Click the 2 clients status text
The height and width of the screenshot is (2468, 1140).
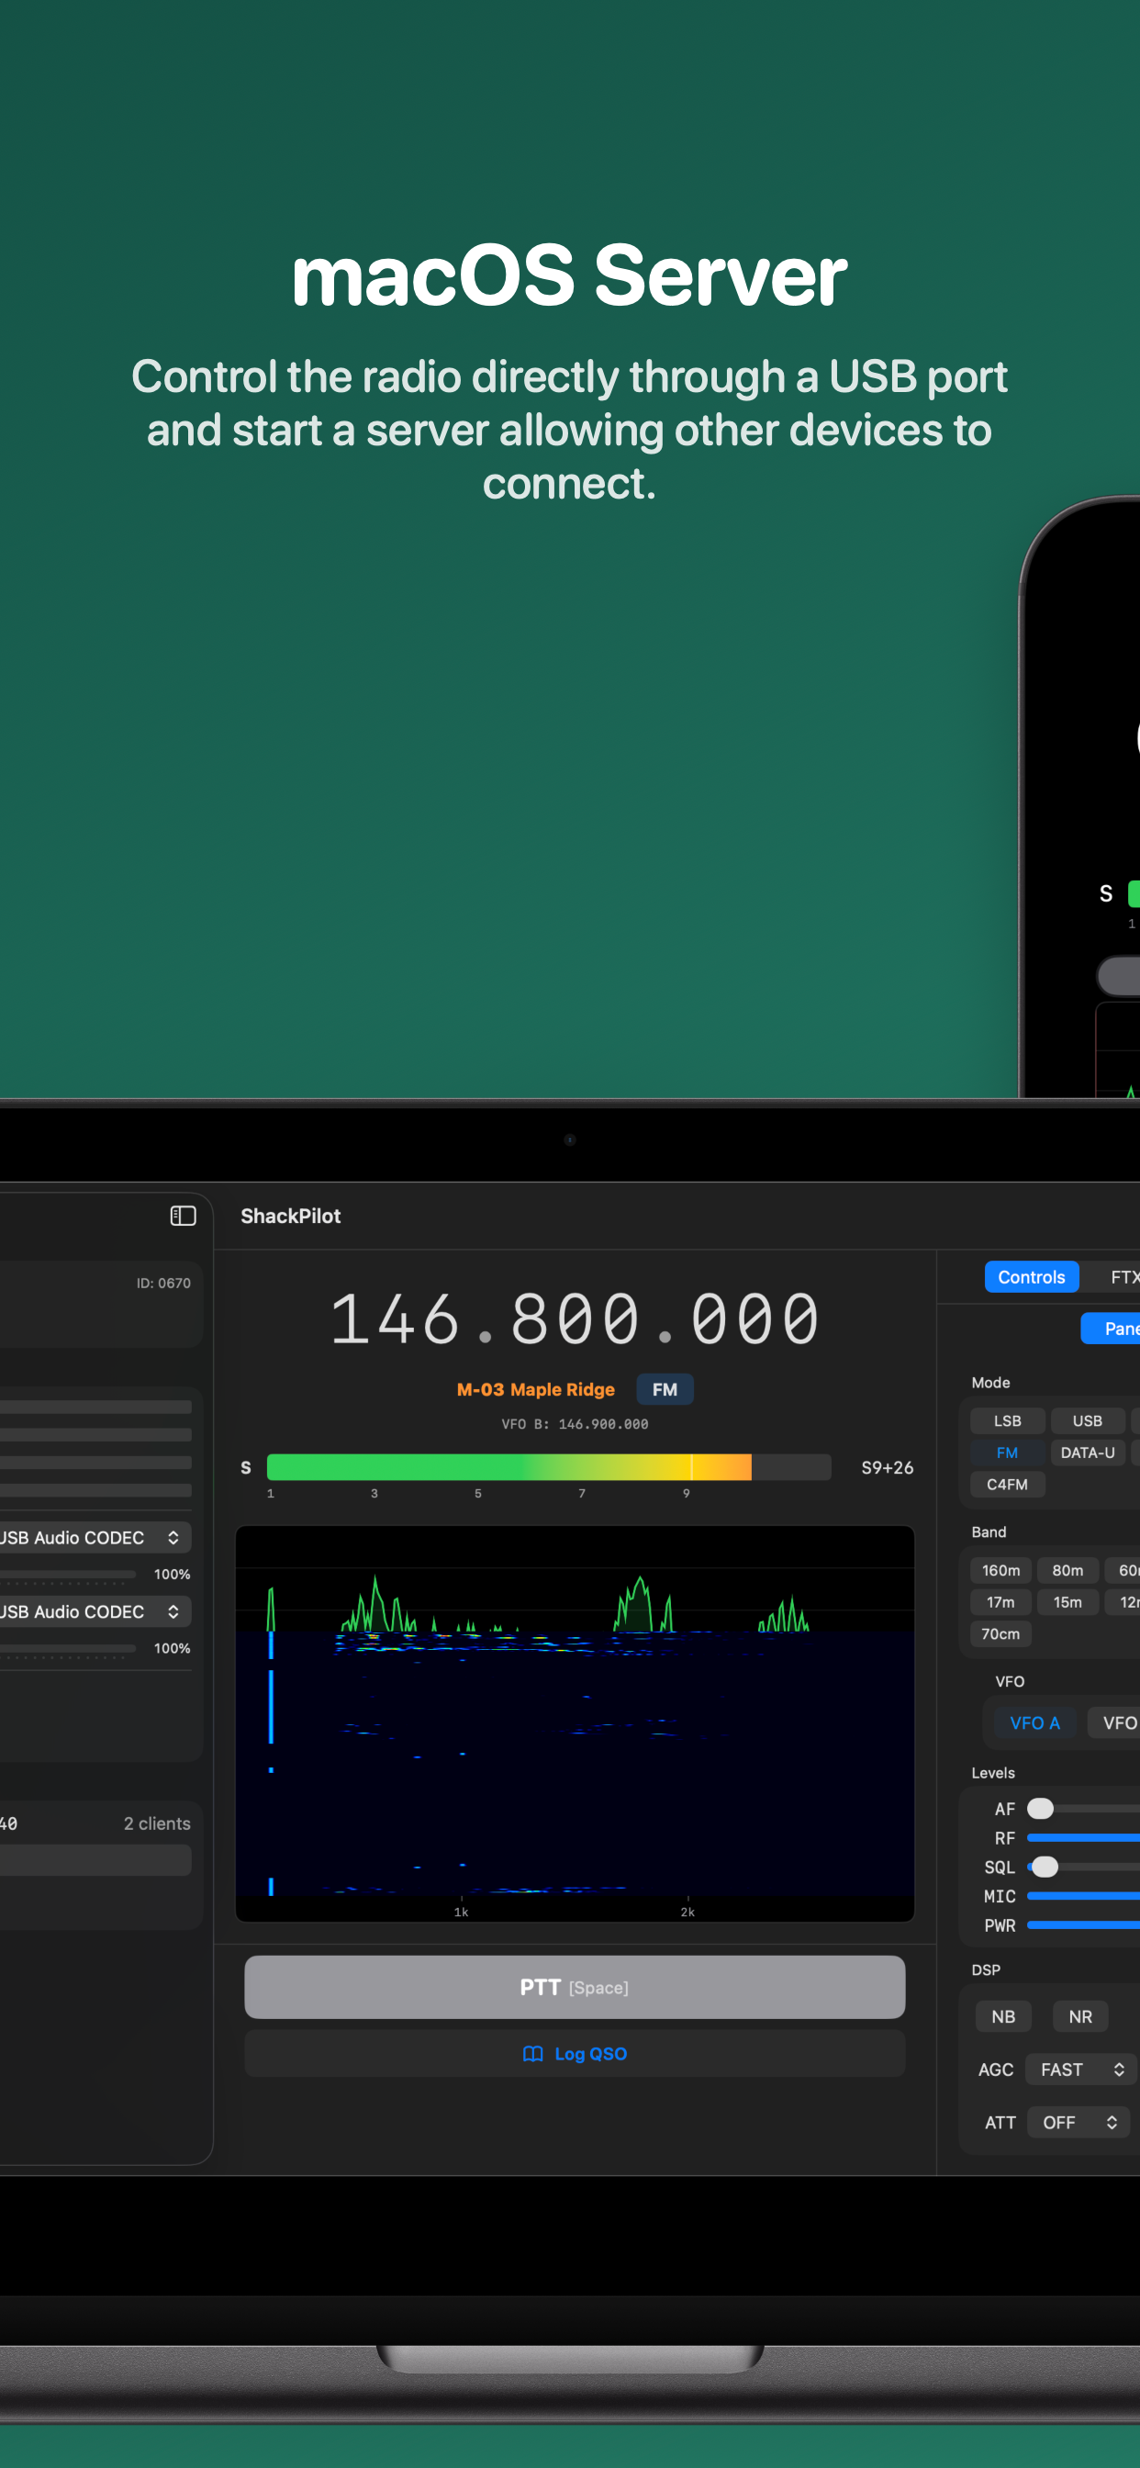157,1823
